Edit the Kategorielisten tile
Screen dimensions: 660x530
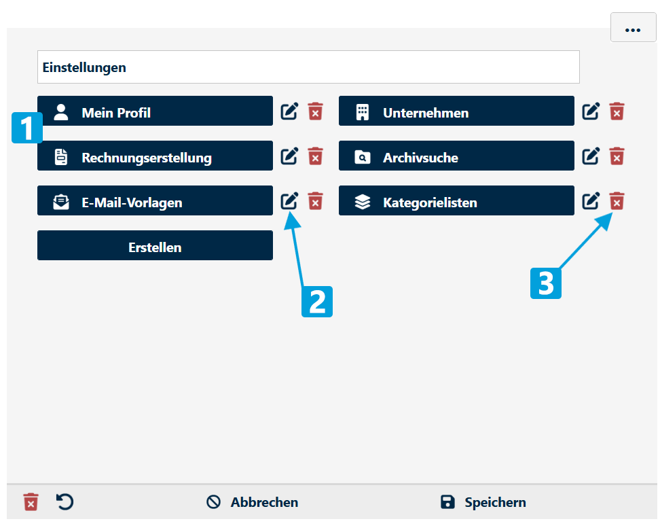tap(591, 200)
